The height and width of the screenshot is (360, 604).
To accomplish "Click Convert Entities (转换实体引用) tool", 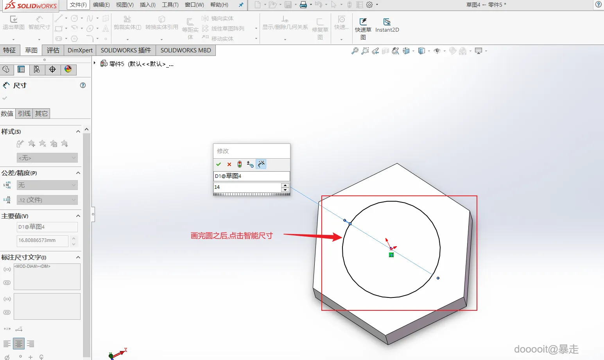I will tap(161, 23).
